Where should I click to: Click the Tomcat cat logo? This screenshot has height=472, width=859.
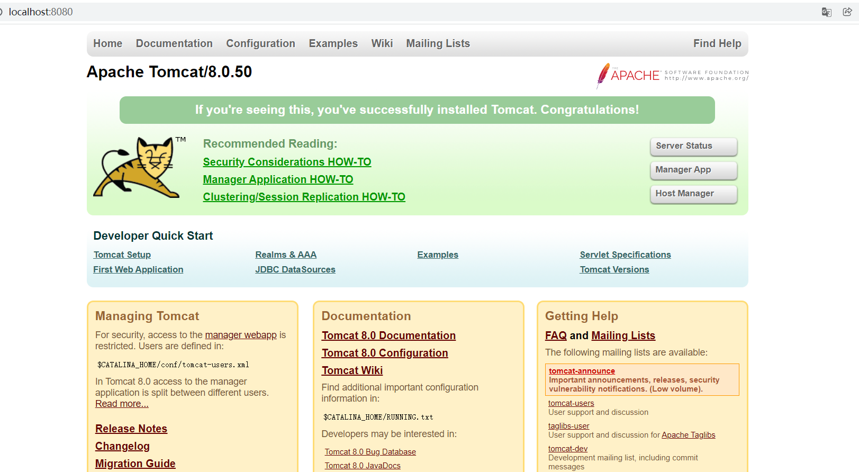140,168
